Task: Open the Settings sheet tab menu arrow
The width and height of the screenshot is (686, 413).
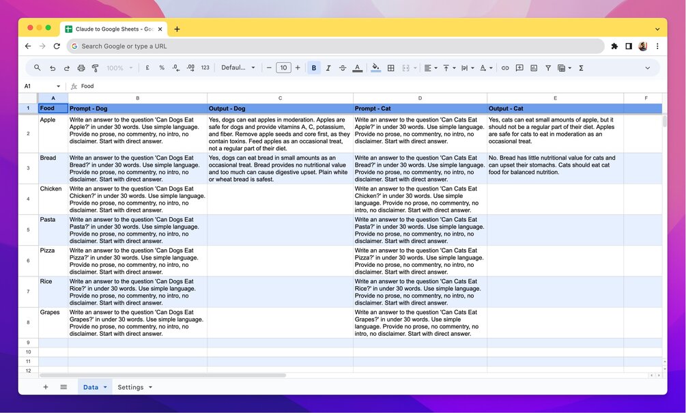Action: coord(150,387)
